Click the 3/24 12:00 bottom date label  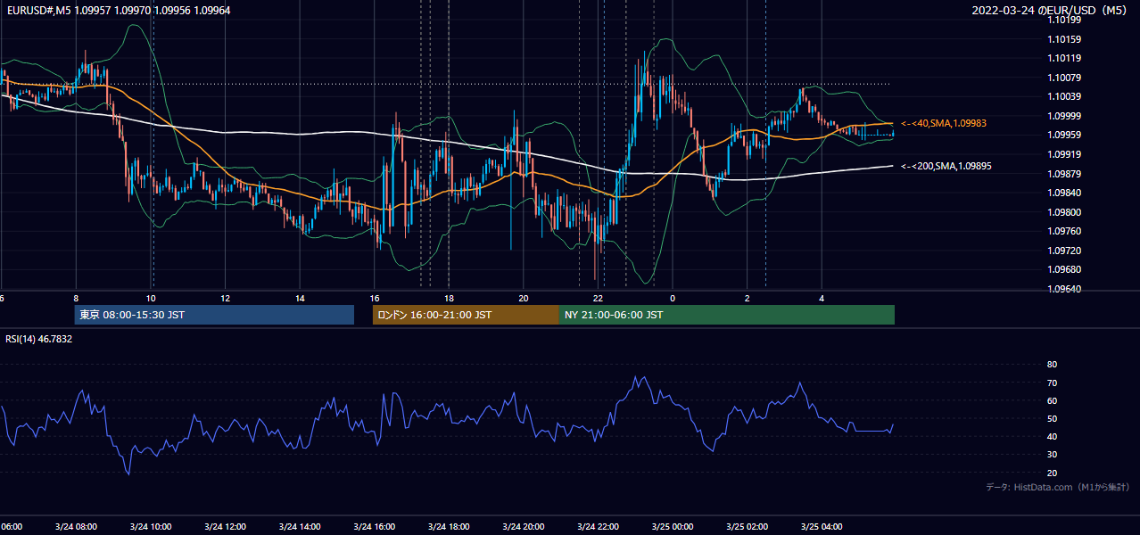(226, 527)
